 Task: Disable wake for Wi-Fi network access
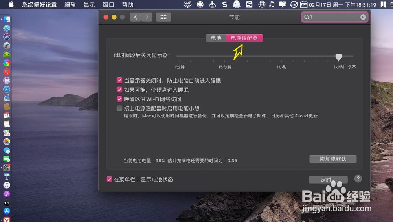[x=119, y=99]
